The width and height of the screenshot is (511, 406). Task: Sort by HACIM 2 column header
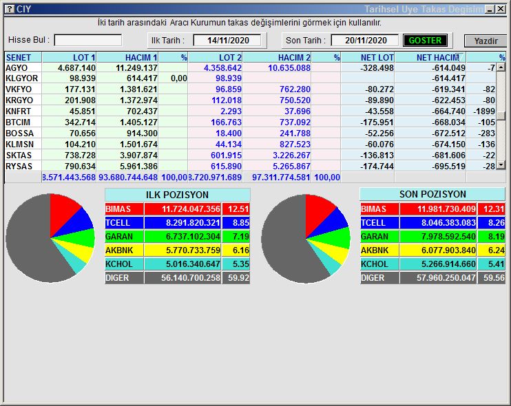point(277,58)
